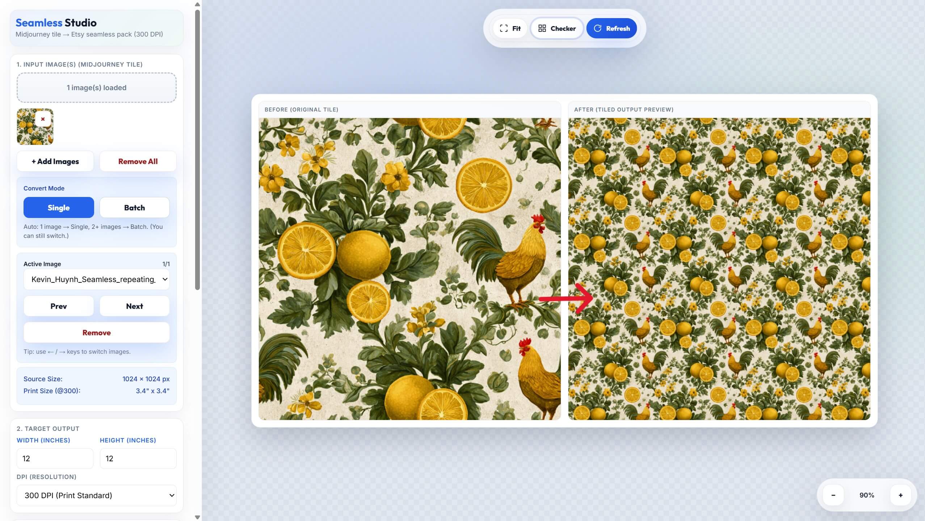Open the Active Image filename dropdown
This screenshot has height=521, width=925.
96,279
